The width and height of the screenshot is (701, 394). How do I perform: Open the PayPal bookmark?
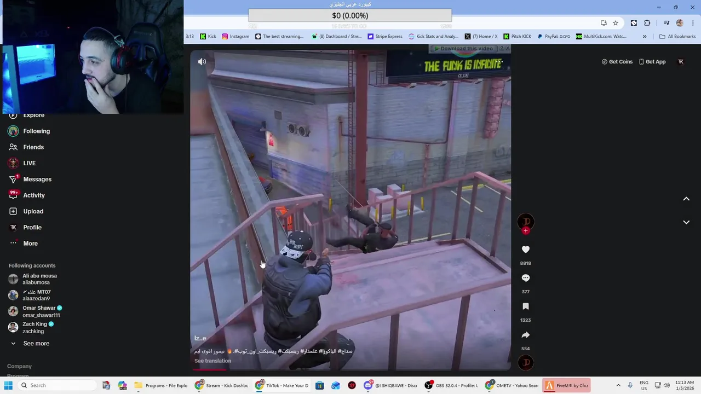554,37
